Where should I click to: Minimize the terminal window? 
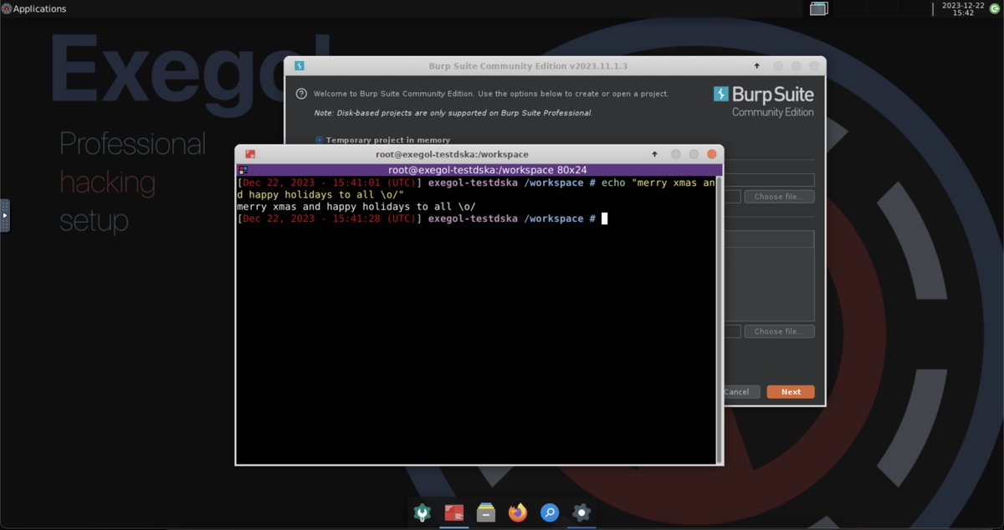(x=675, y=154)
